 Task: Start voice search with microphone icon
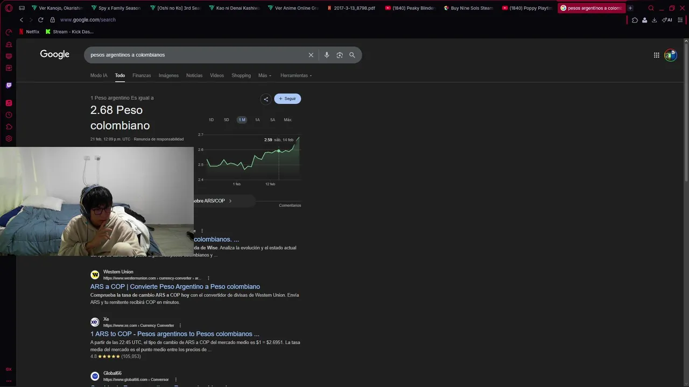tap(326, 55)
